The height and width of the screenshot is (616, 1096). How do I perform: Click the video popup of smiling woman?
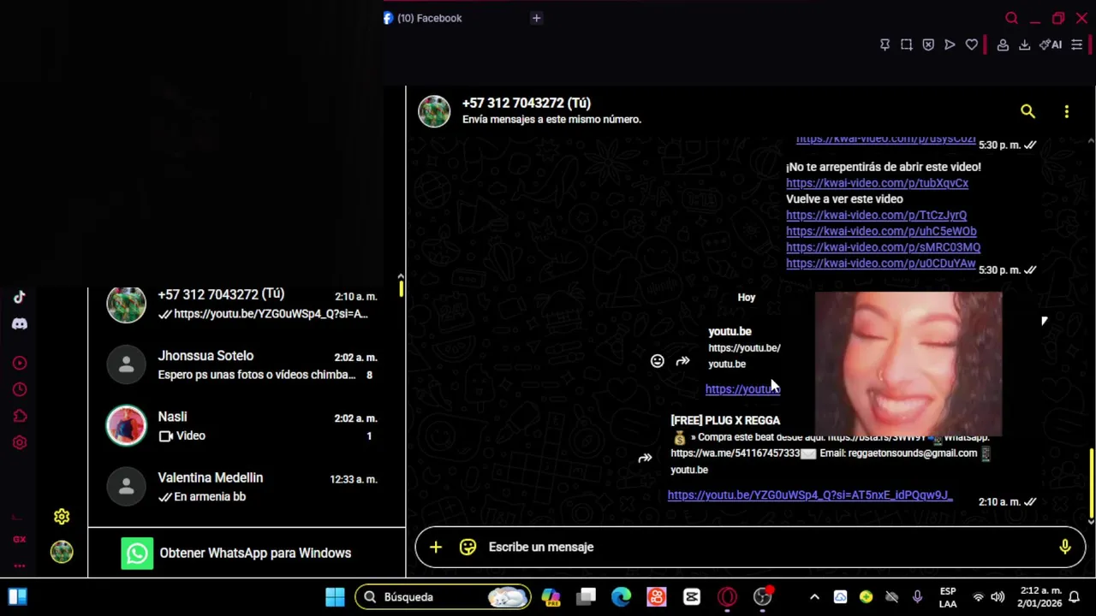click(908, 364)
